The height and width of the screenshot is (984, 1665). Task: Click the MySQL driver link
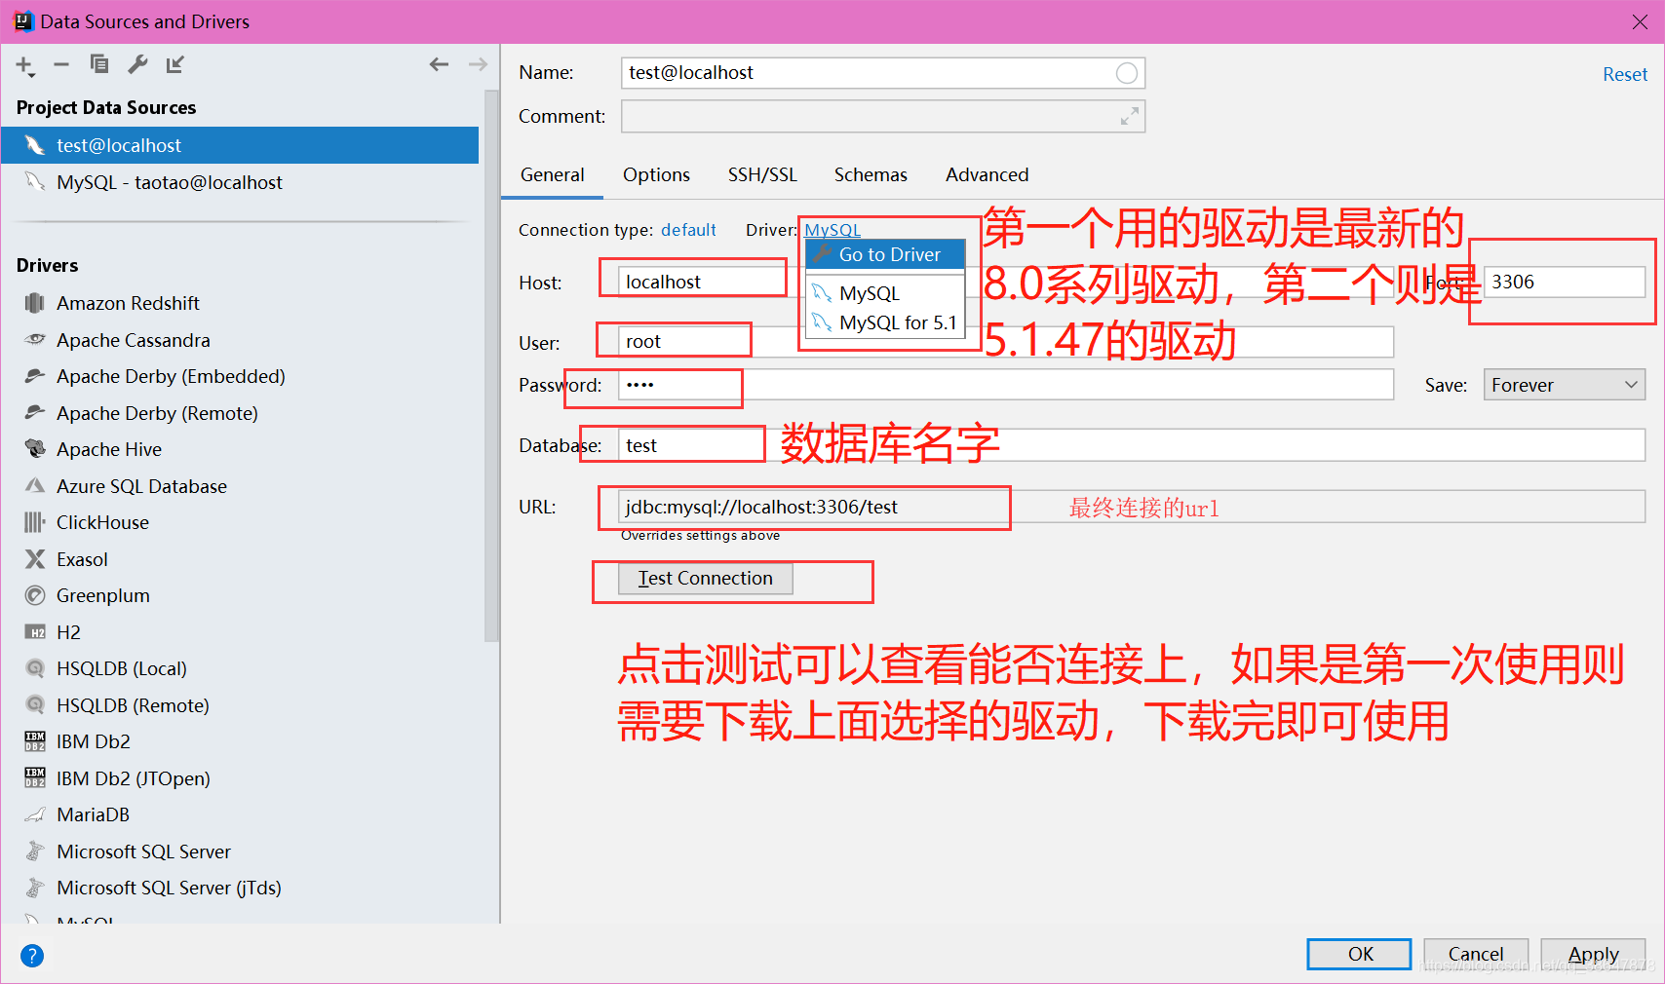(832, 230)
